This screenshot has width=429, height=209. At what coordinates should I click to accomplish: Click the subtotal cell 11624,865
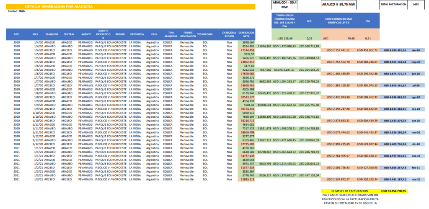[x=264, y=46]
